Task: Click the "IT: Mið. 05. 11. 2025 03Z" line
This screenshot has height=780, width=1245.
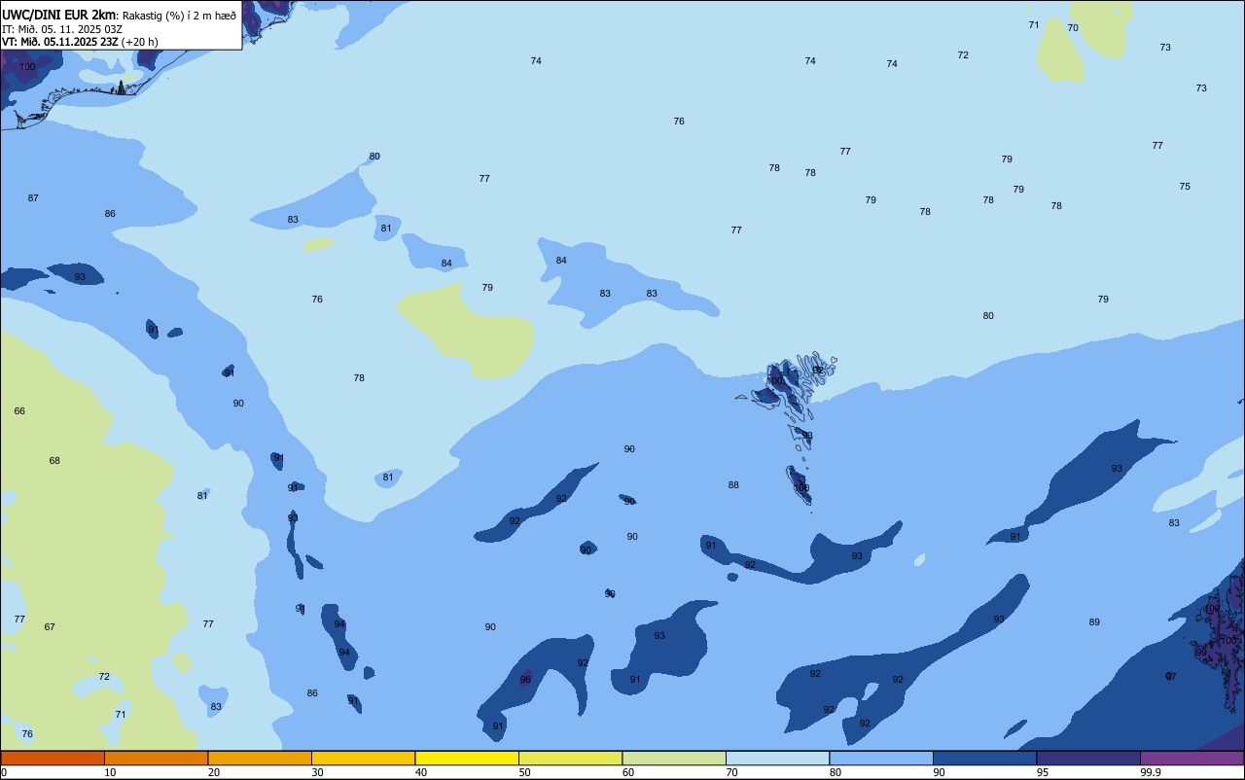Action: pos(62,29)
